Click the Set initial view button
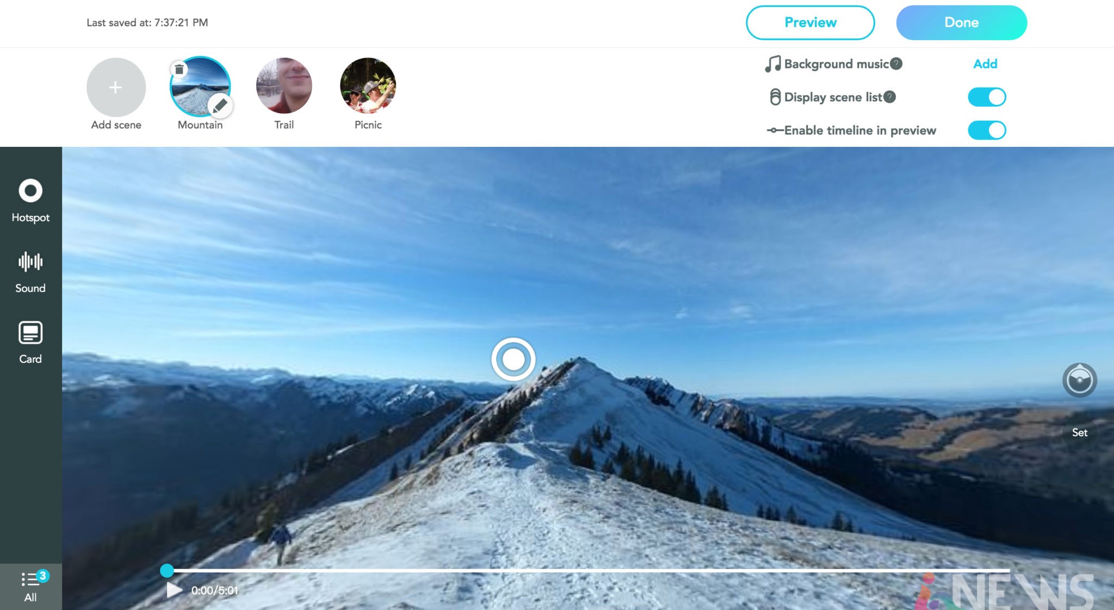Viewport: 1114px width, 610px height. [x=1079, y=432]
